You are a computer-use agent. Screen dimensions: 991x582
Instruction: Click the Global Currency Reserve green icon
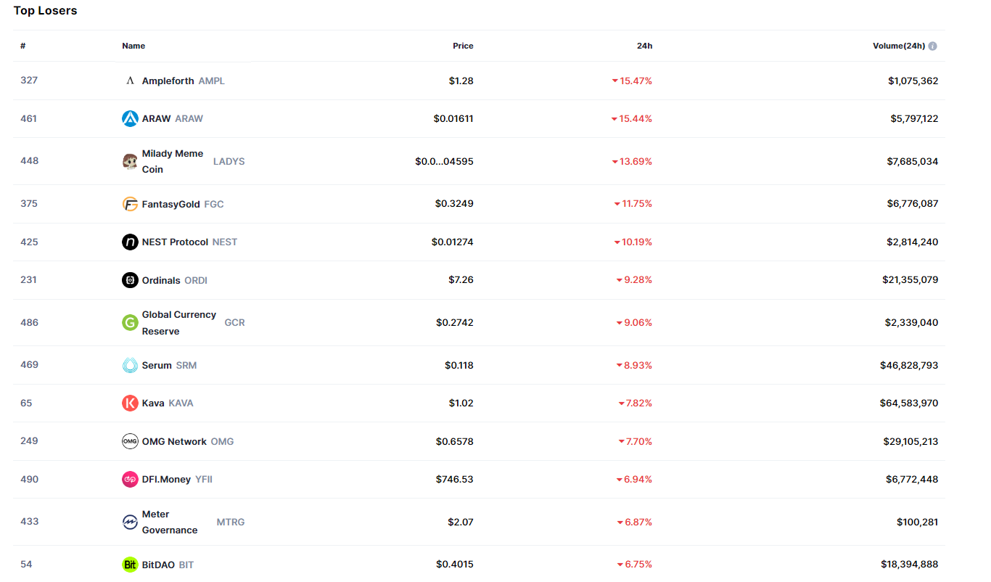(x=130, y=322)
